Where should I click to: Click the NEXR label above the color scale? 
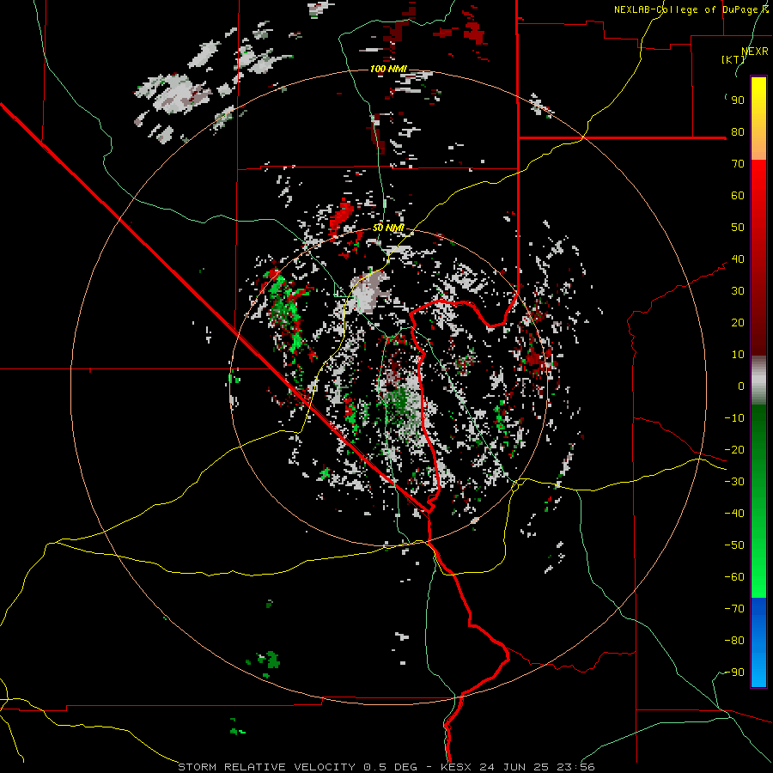(x=755, y=52)
